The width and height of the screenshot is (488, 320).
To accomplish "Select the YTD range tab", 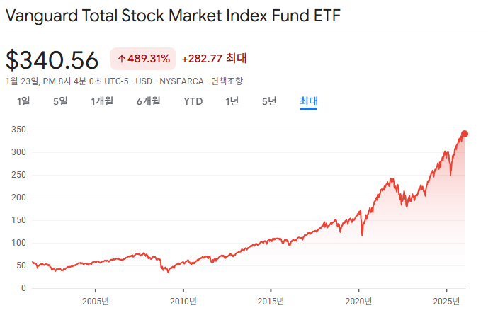I will [193, 101].
